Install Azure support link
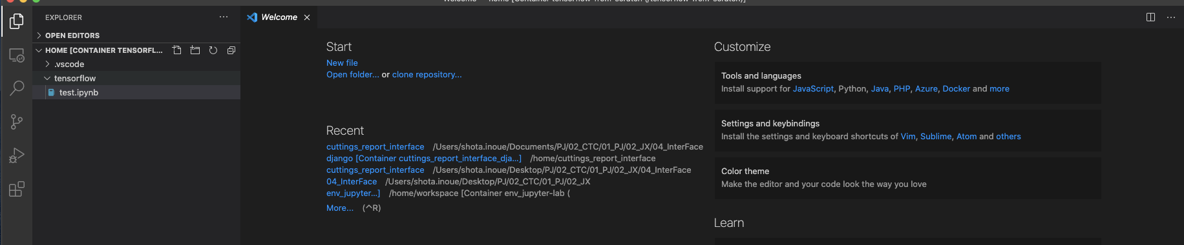This screenshot has height=245, width=1184. (x=926, y=89)
